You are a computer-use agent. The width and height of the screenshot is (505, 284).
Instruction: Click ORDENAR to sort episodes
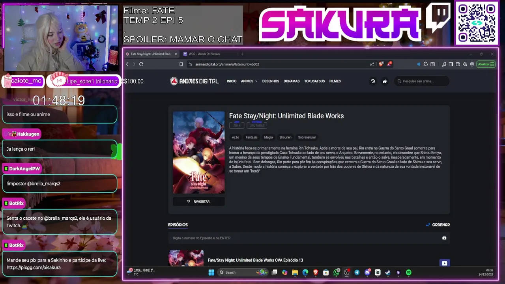tap(438, 225)
